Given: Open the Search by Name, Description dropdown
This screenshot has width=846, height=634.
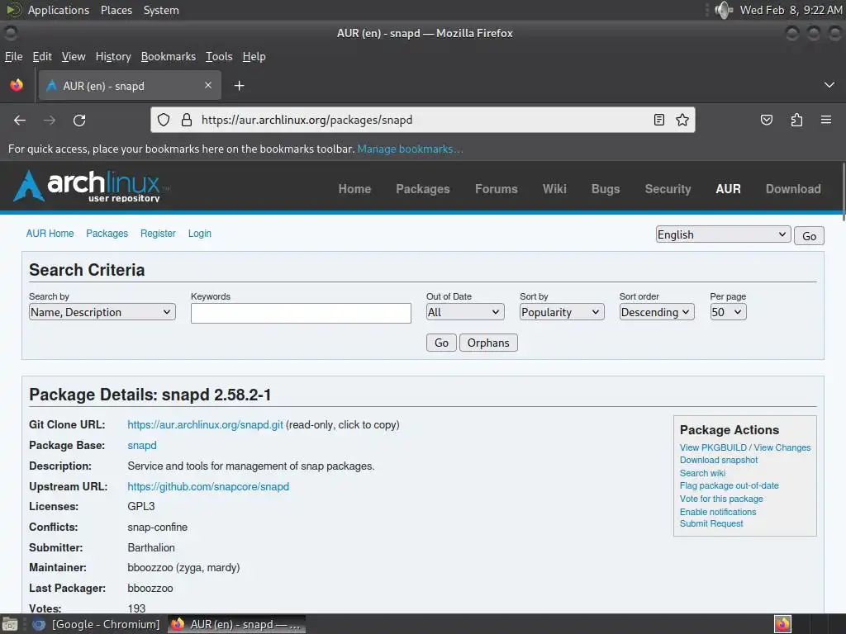Looking at the screenshot, I should coord(102,312).
